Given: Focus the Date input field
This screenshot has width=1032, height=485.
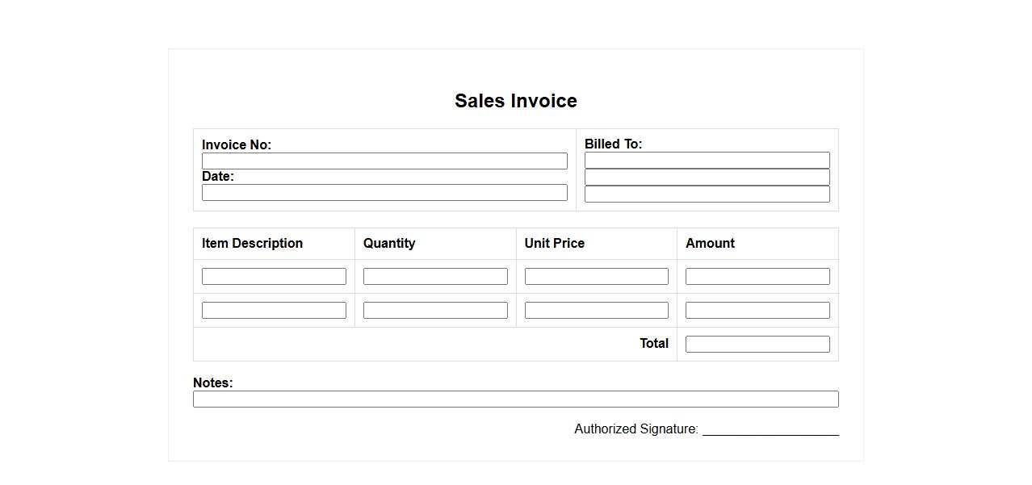Looking at the screenshot, I should 384,193.
